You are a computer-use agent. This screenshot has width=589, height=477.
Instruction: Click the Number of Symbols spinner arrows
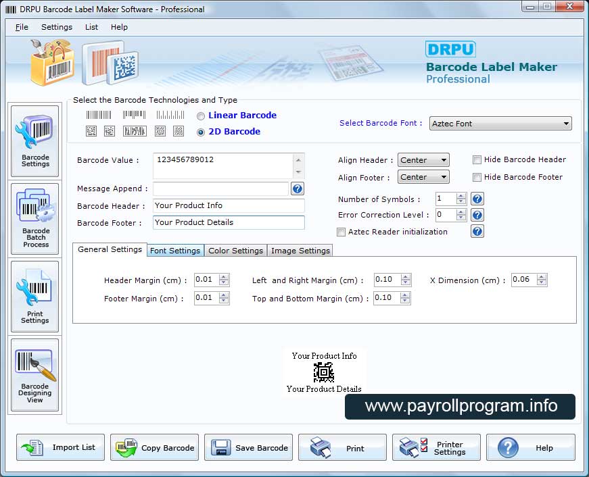[x=461, y=199]
